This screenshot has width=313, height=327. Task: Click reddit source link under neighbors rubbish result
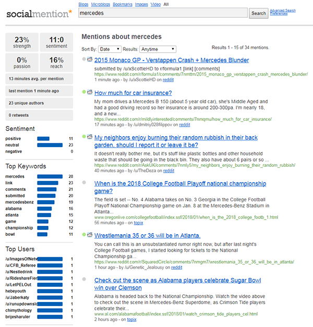pos(168,171)
